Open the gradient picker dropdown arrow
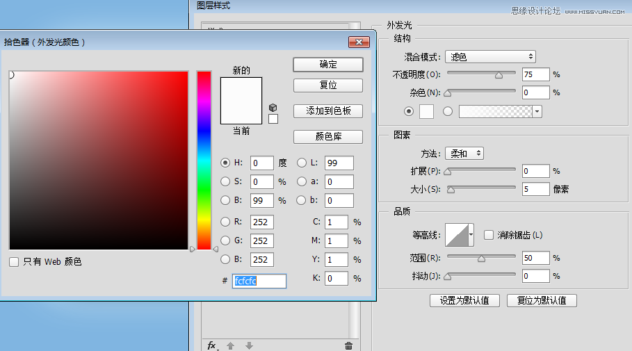The width and height of the screenshot is (632, 351). (537, 112)
